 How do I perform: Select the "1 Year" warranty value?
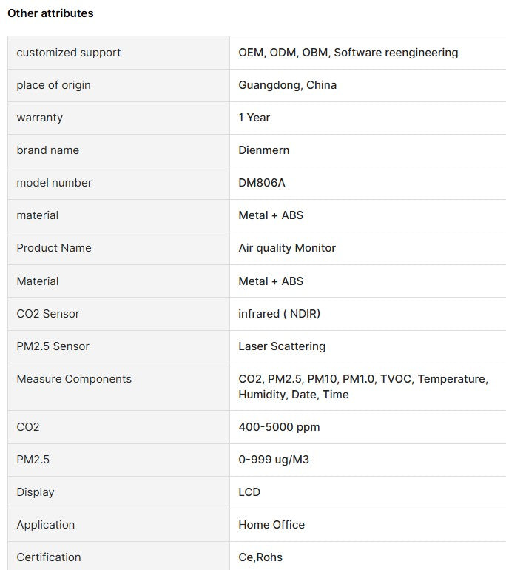click(254, 118)
